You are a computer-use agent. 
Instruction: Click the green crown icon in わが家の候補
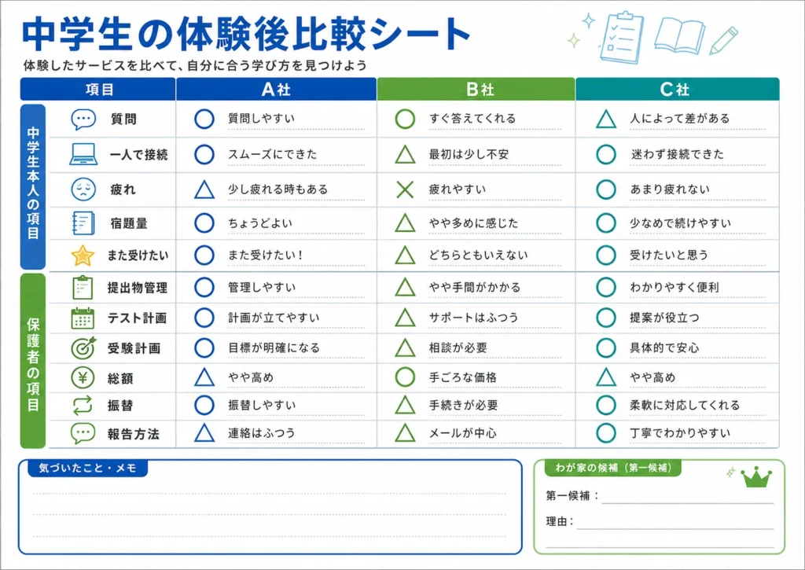coord(756,477)
